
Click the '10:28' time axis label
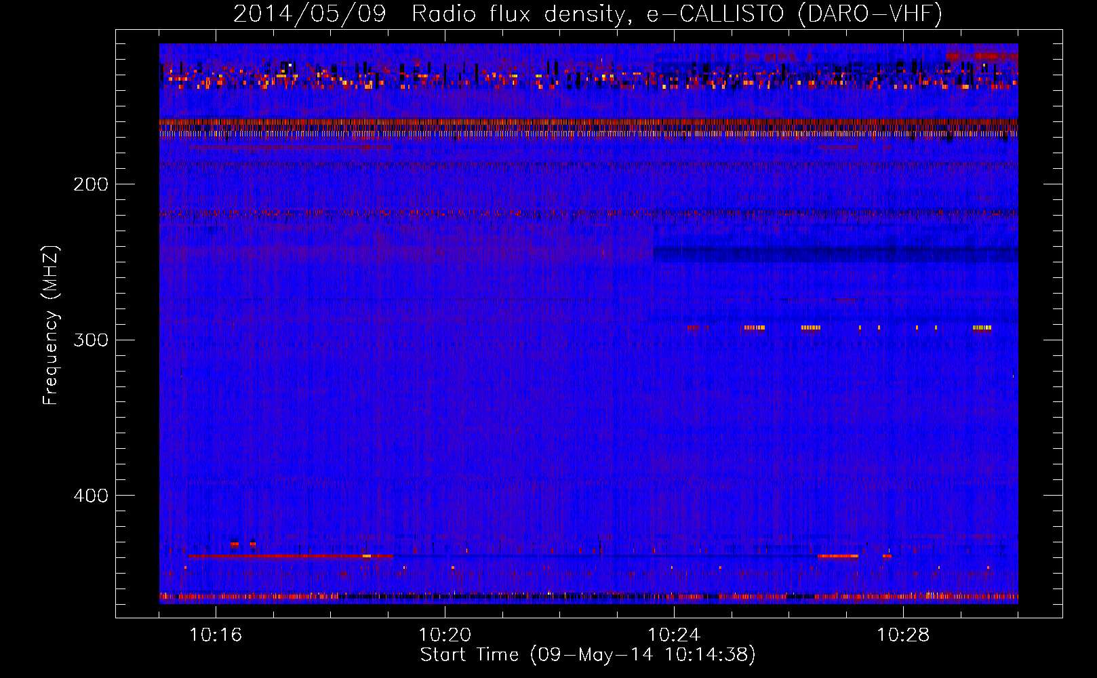point(903,635)
